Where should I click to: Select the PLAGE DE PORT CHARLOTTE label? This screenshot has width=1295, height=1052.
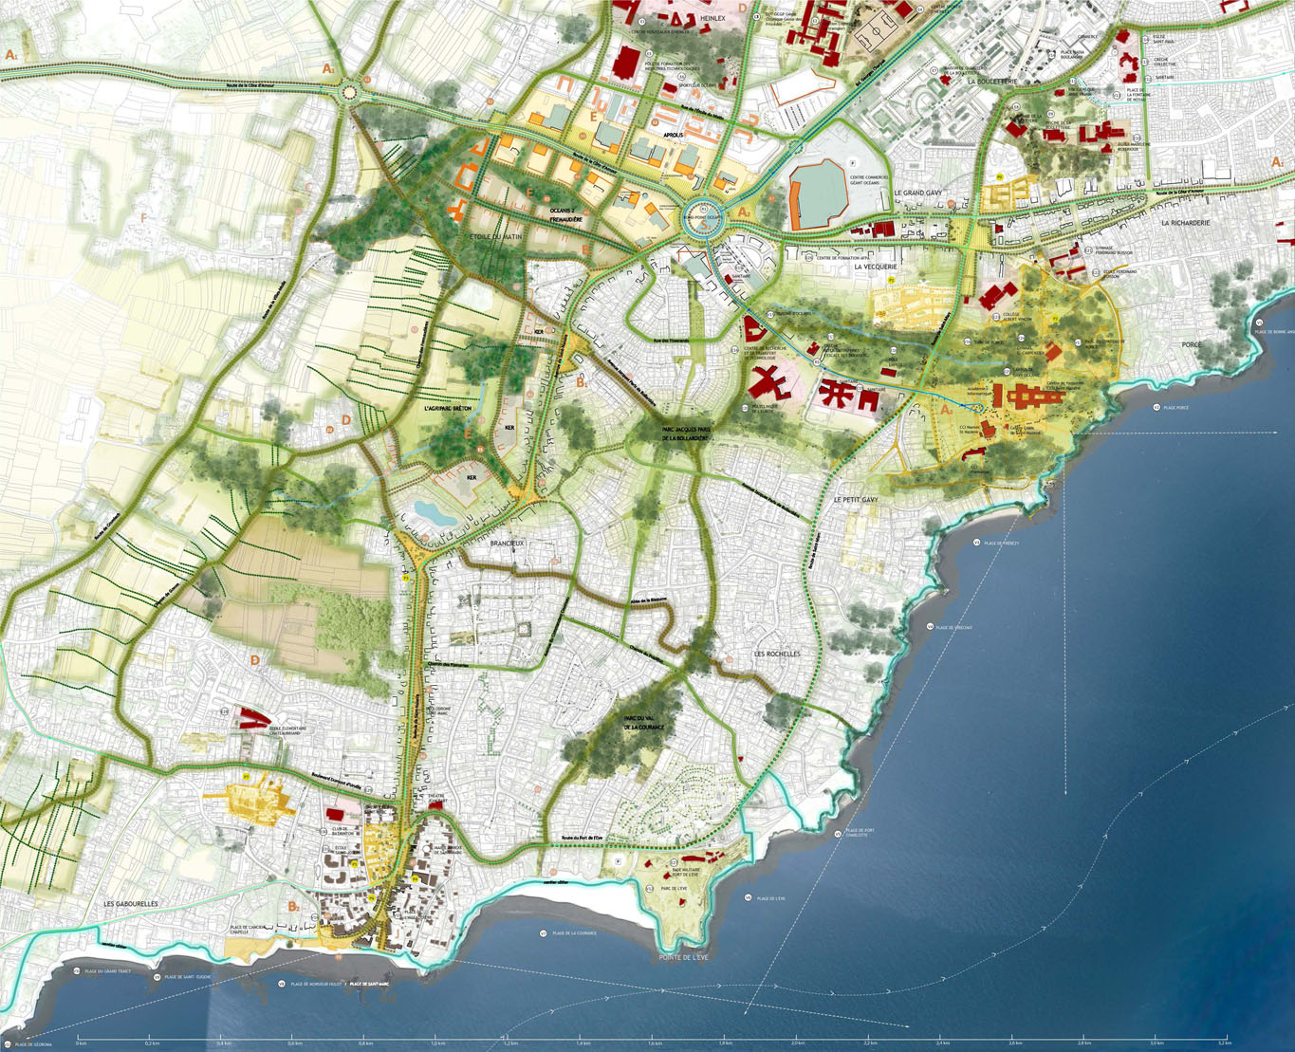click(x=861, y=833)
